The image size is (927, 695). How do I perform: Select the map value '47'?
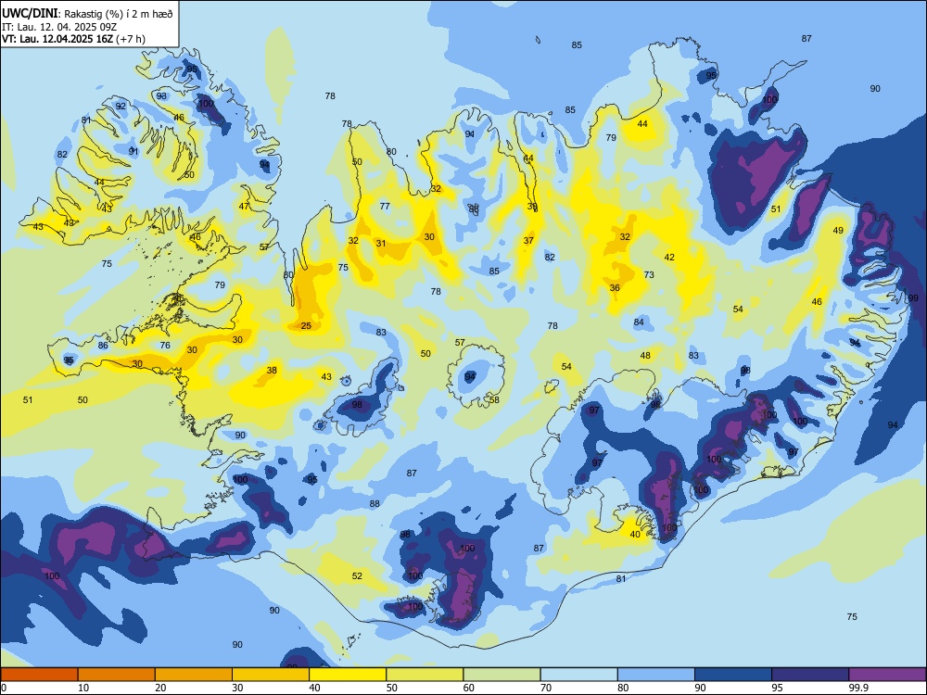coord(244,207)
